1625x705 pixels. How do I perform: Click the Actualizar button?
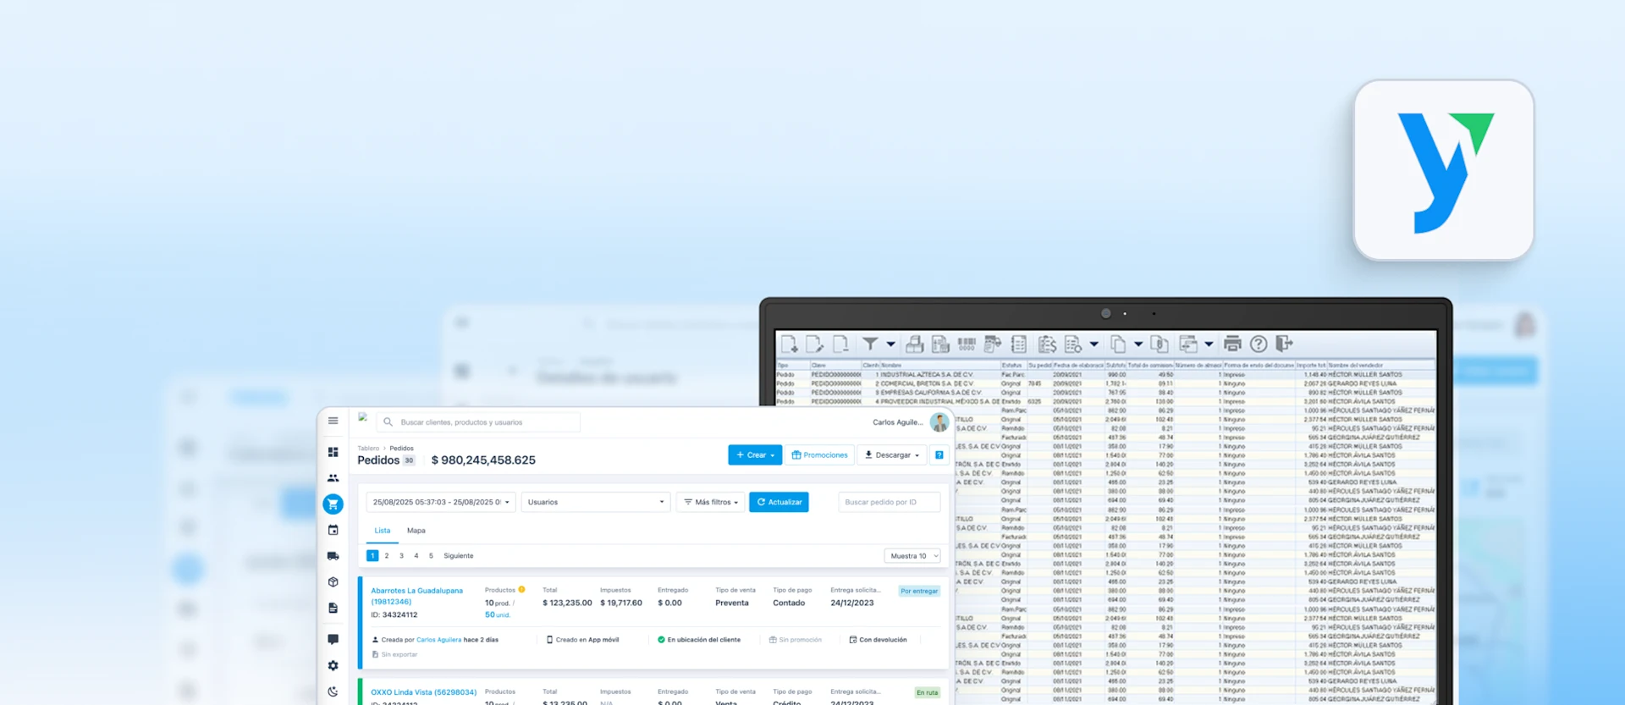pyautogui.click(x=779, y=502)
